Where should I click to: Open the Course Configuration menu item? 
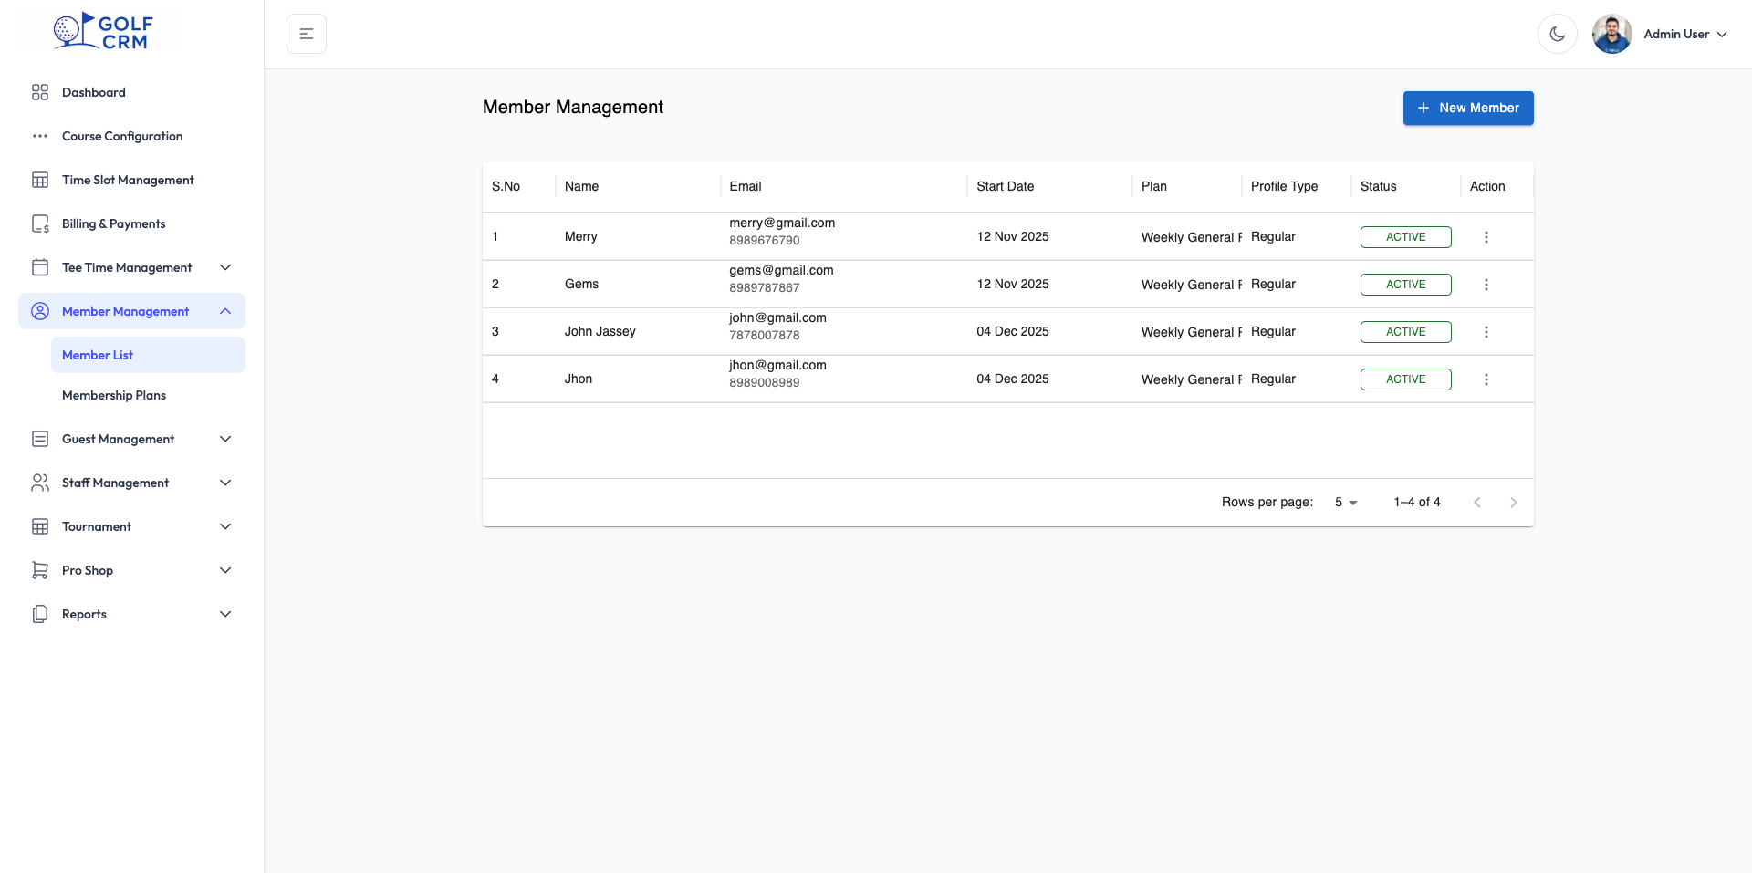131,136
